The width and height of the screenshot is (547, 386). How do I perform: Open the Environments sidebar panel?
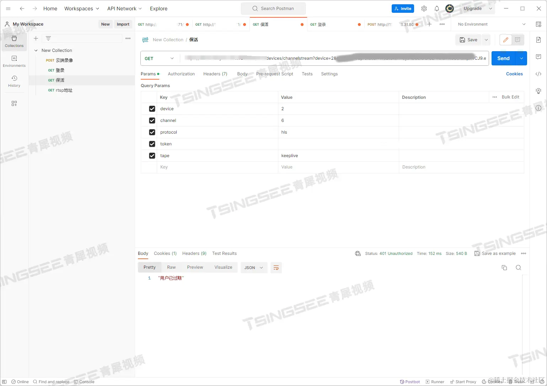pyautogui.click(x=14, y=61)
